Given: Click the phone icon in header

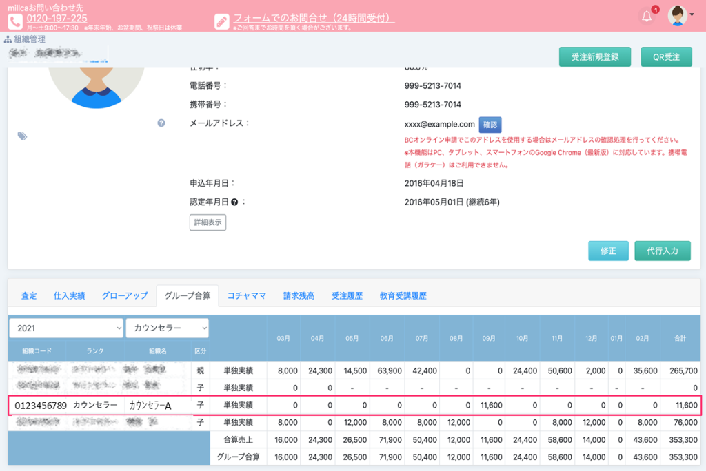Looking at the screenshot, I should click(x=15, y=21).
